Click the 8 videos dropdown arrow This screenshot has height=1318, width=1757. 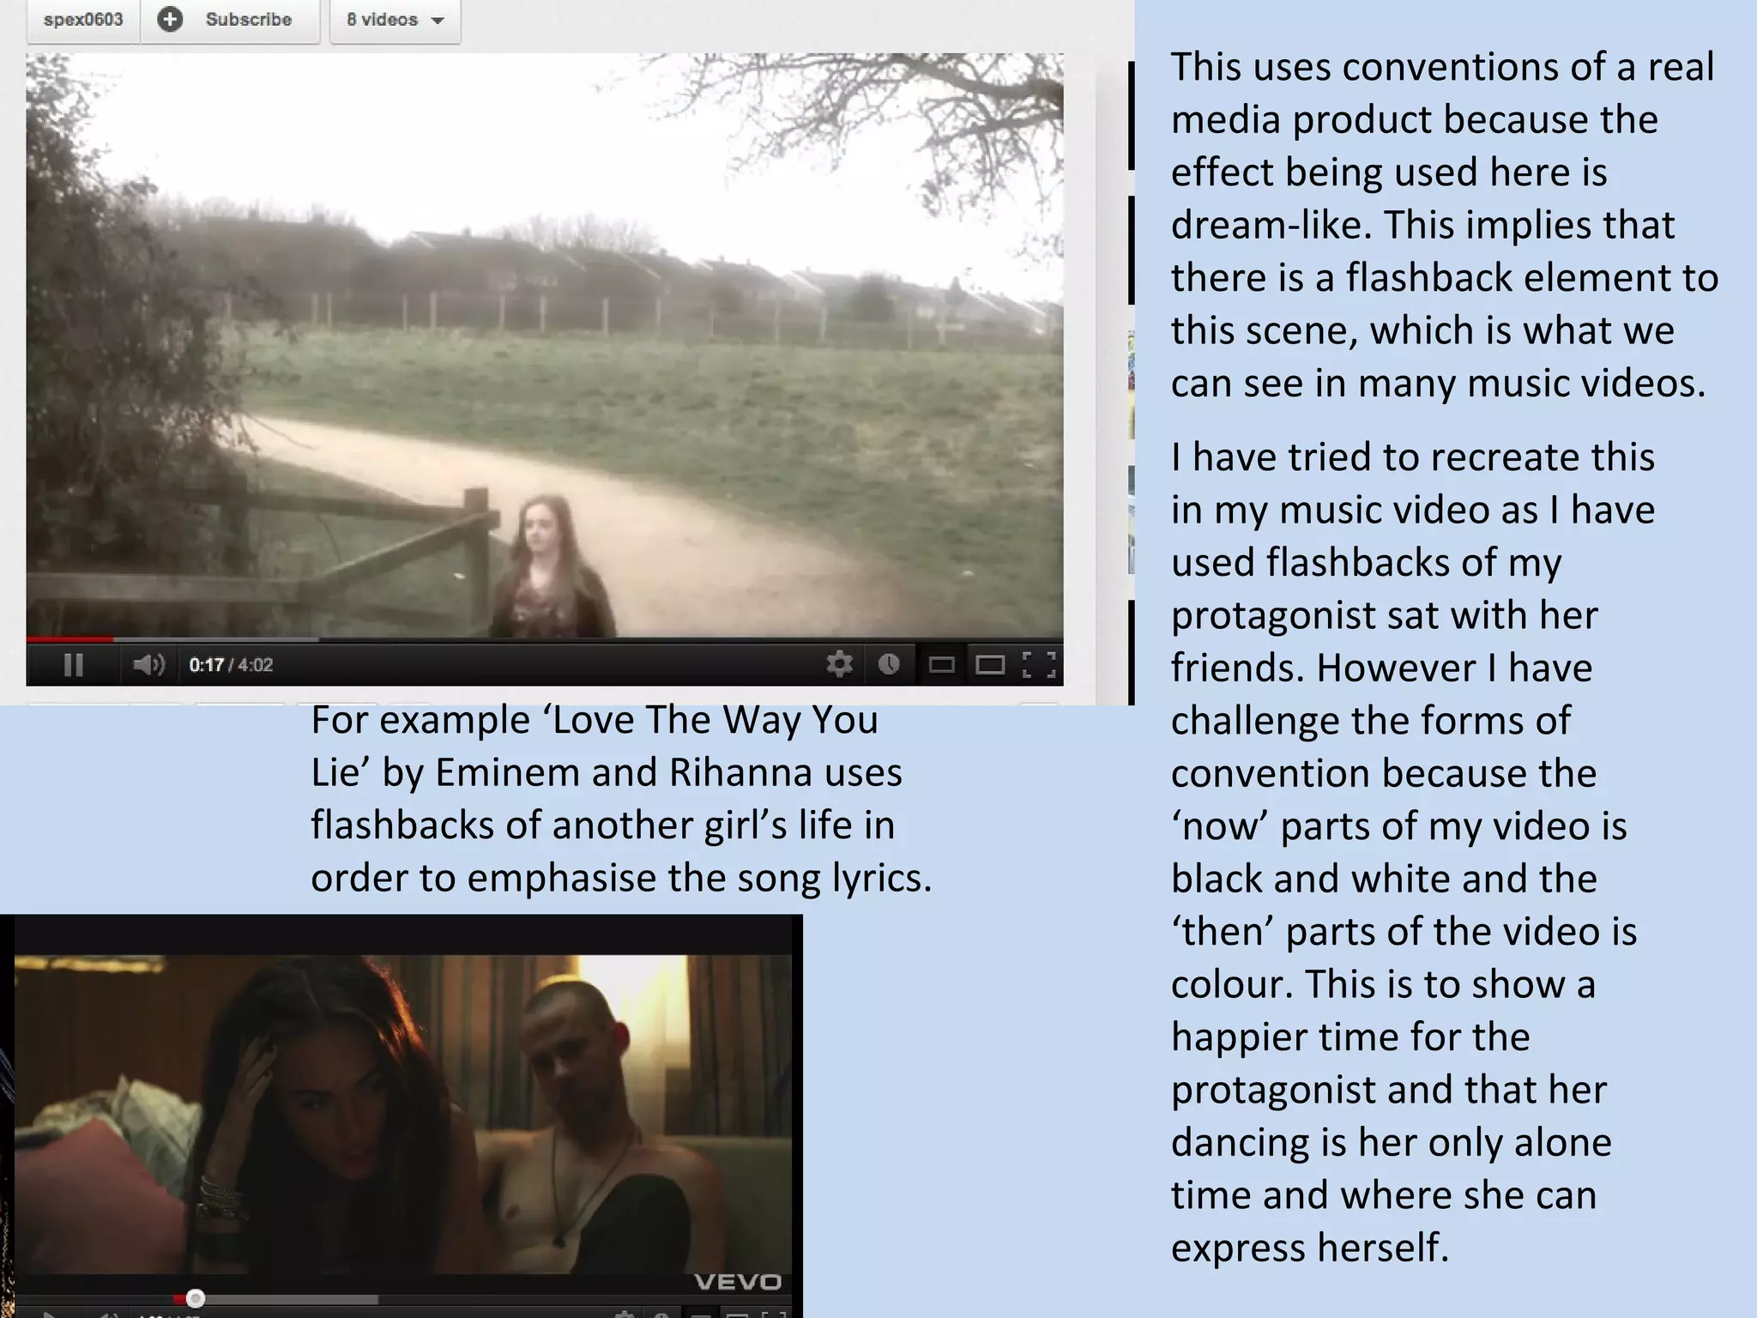[x=438, y=21]
